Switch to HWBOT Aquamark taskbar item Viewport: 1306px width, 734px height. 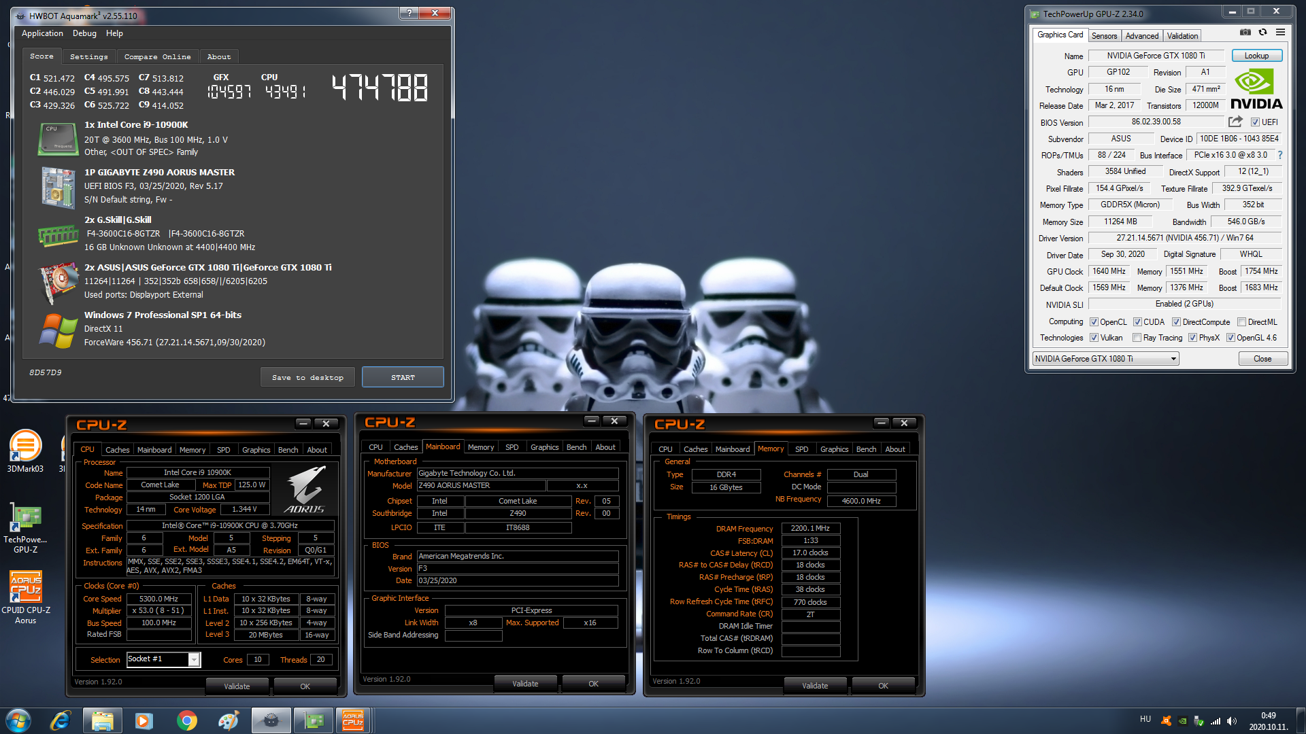[x=271, y=720]
